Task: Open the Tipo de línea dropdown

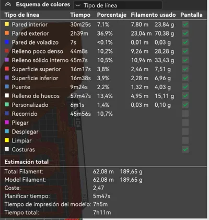Action: click(118, 5)
